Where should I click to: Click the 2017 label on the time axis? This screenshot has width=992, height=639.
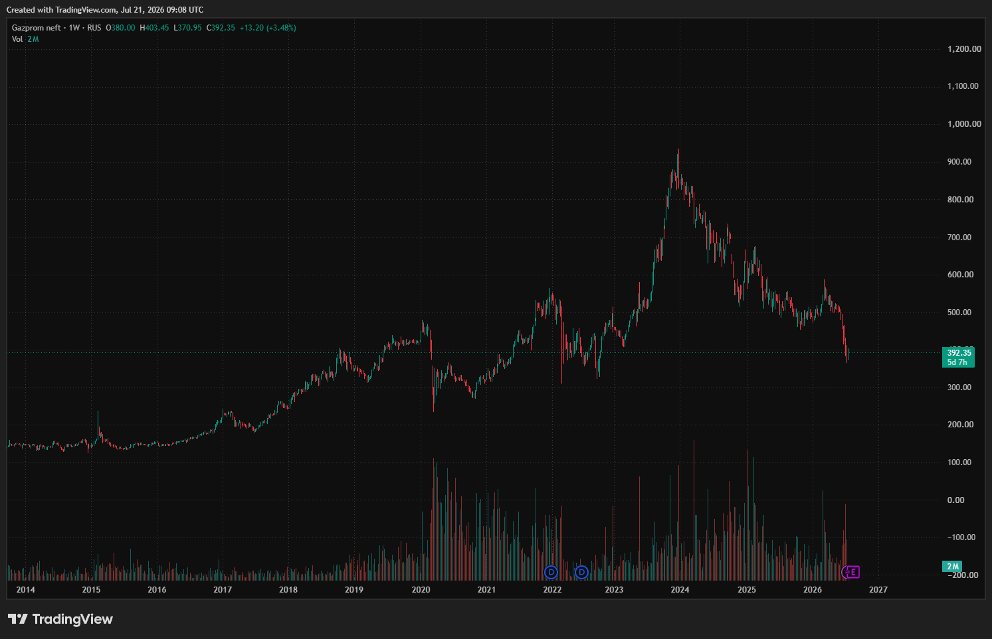click(223, 590)
